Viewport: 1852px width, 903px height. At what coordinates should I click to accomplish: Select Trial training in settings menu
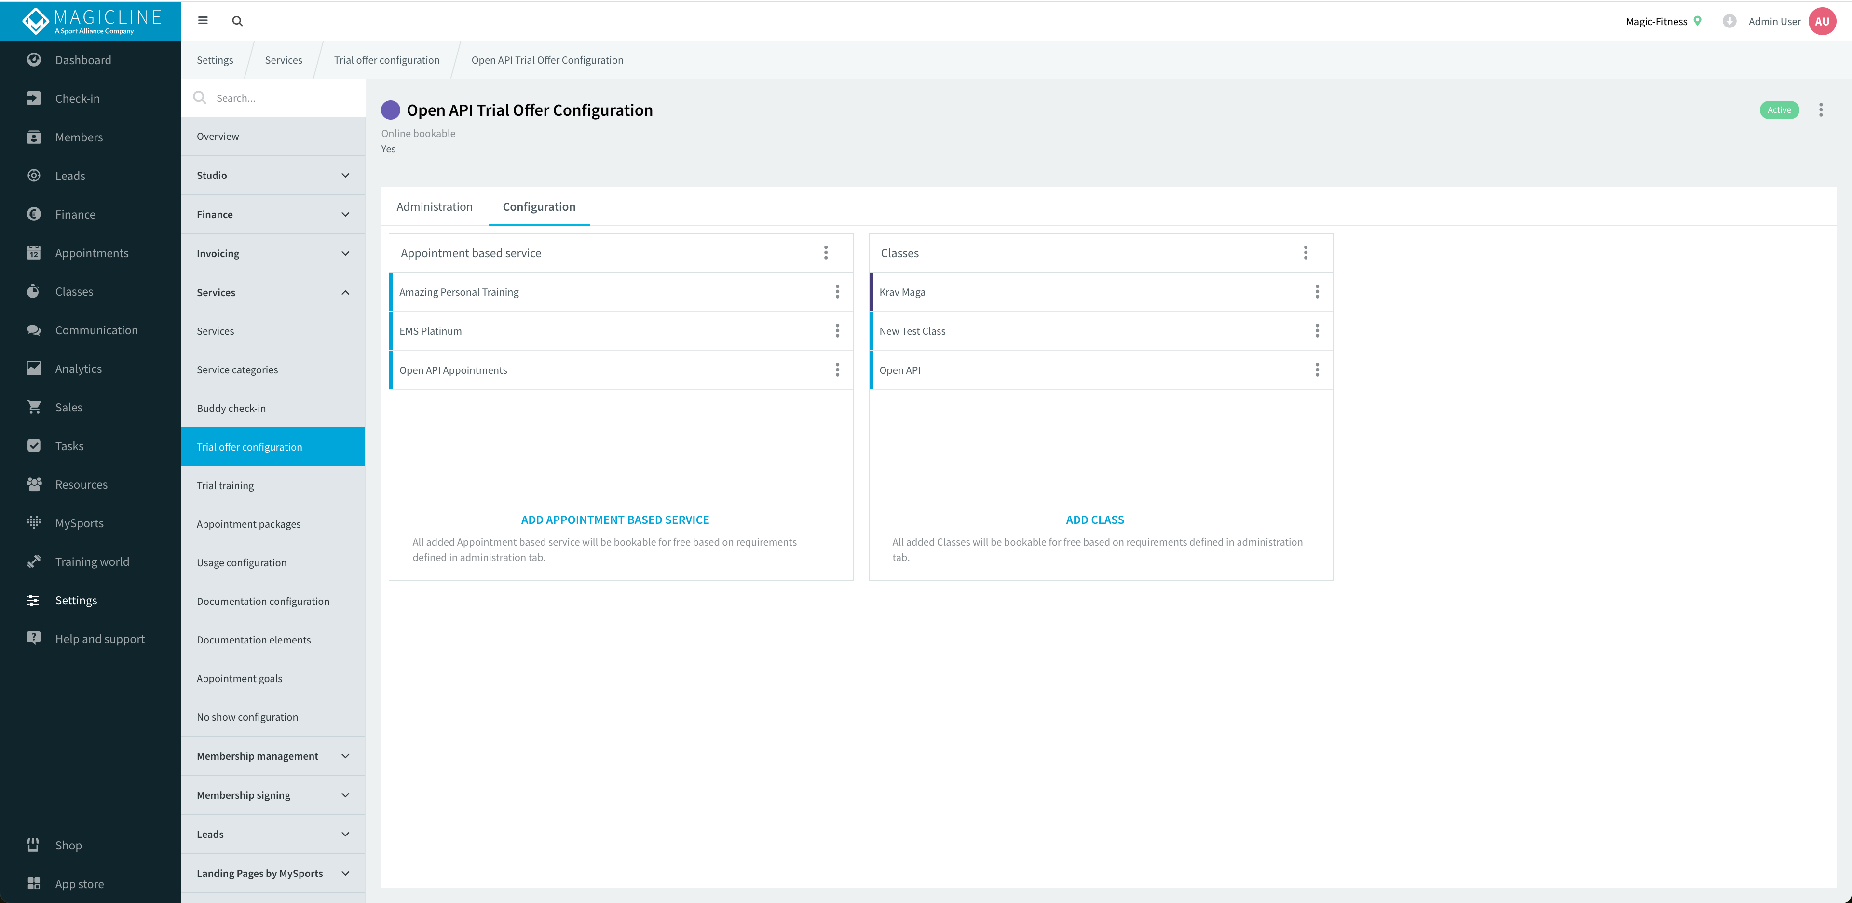click(226, 485)
